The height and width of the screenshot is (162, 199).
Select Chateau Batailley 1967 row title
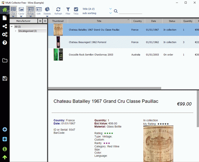pos(94,30)
